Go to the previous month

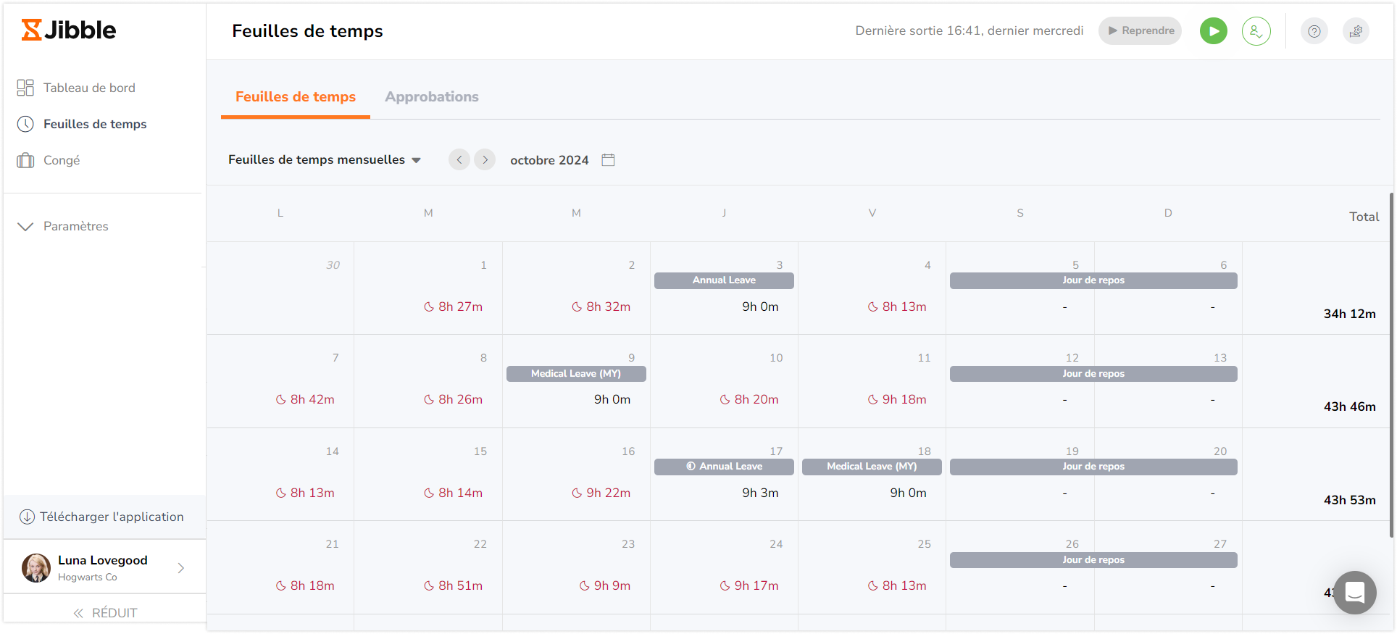pos(459,159)
